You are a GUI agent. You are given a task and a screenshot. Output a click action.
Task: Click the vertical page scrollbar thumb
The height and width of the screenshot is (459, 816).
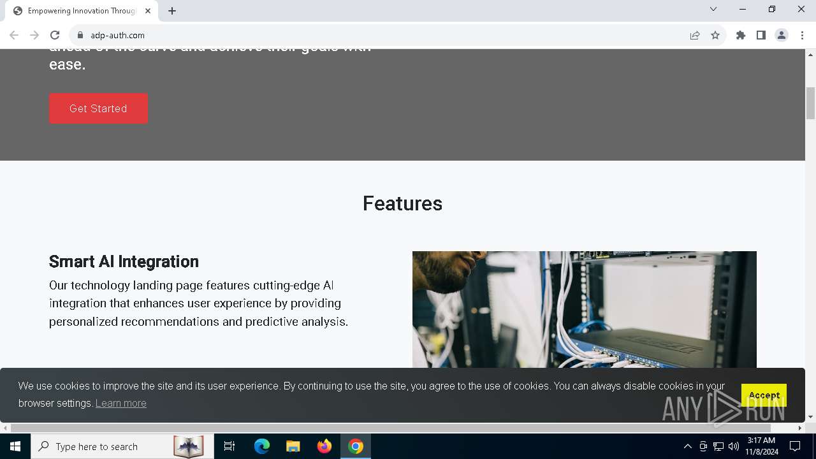[x=811, y=103]
